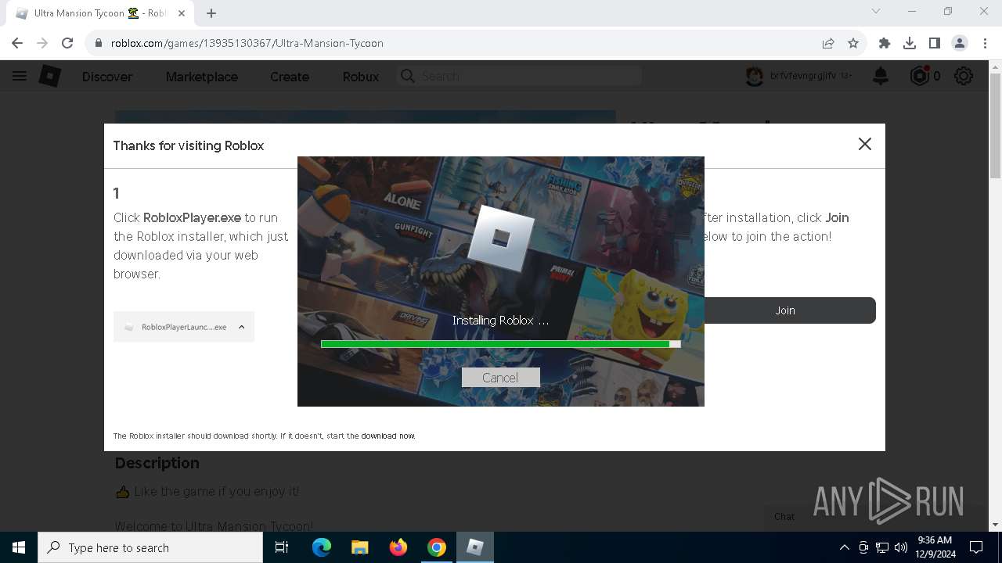1002x563 pixels.
Task: Click the installing Roblox progress bar
Action: pos(500,344)
